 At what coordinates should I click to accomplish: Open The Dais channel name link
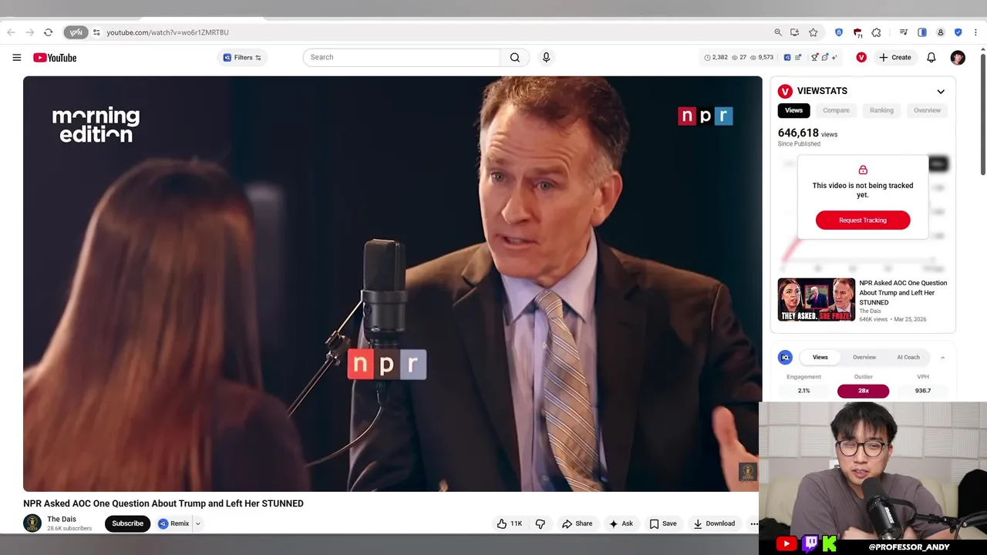tap(62, 520)
